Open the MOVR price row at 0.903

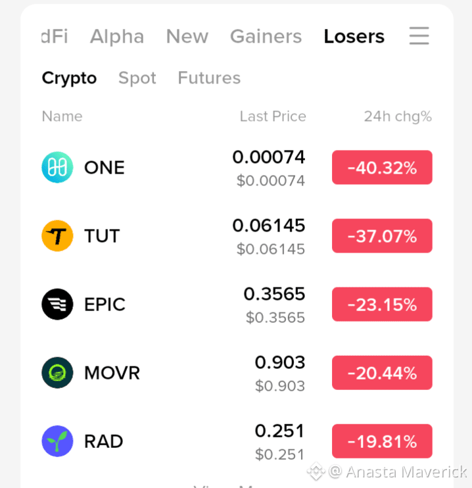coord(237,372)
